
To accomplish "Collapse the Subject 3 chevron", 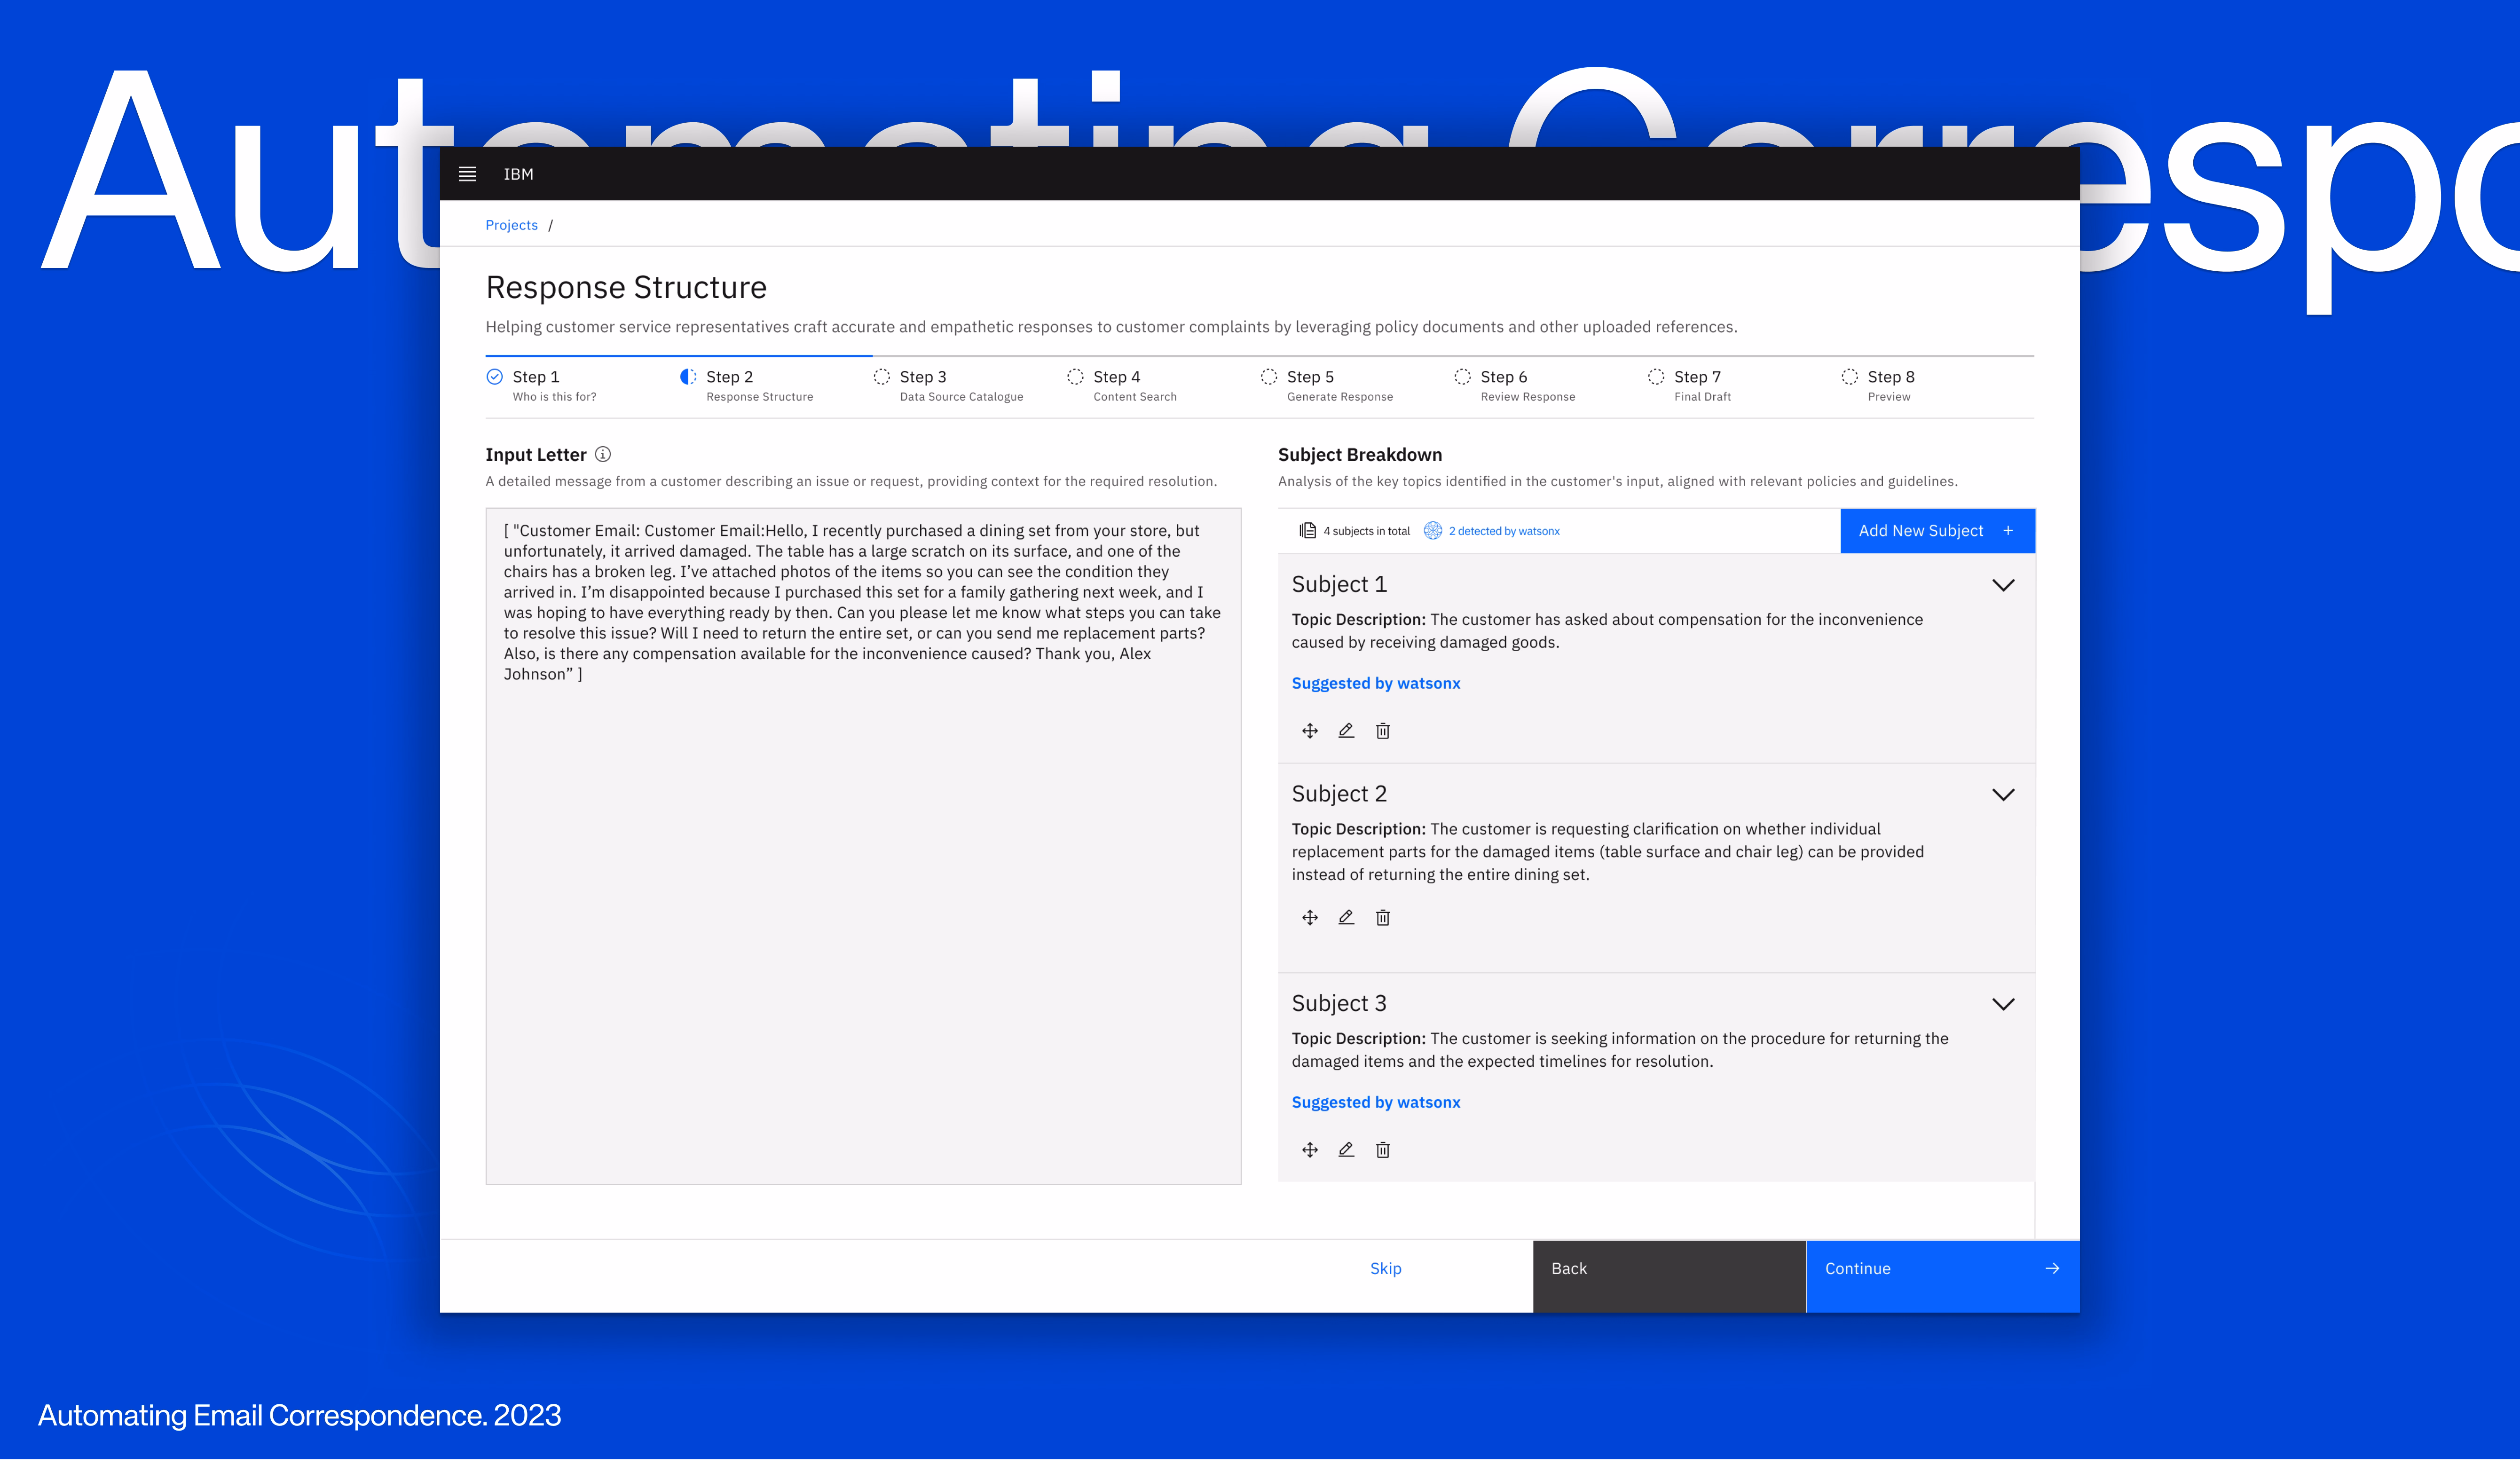I will click(x=2003, y=1004).
